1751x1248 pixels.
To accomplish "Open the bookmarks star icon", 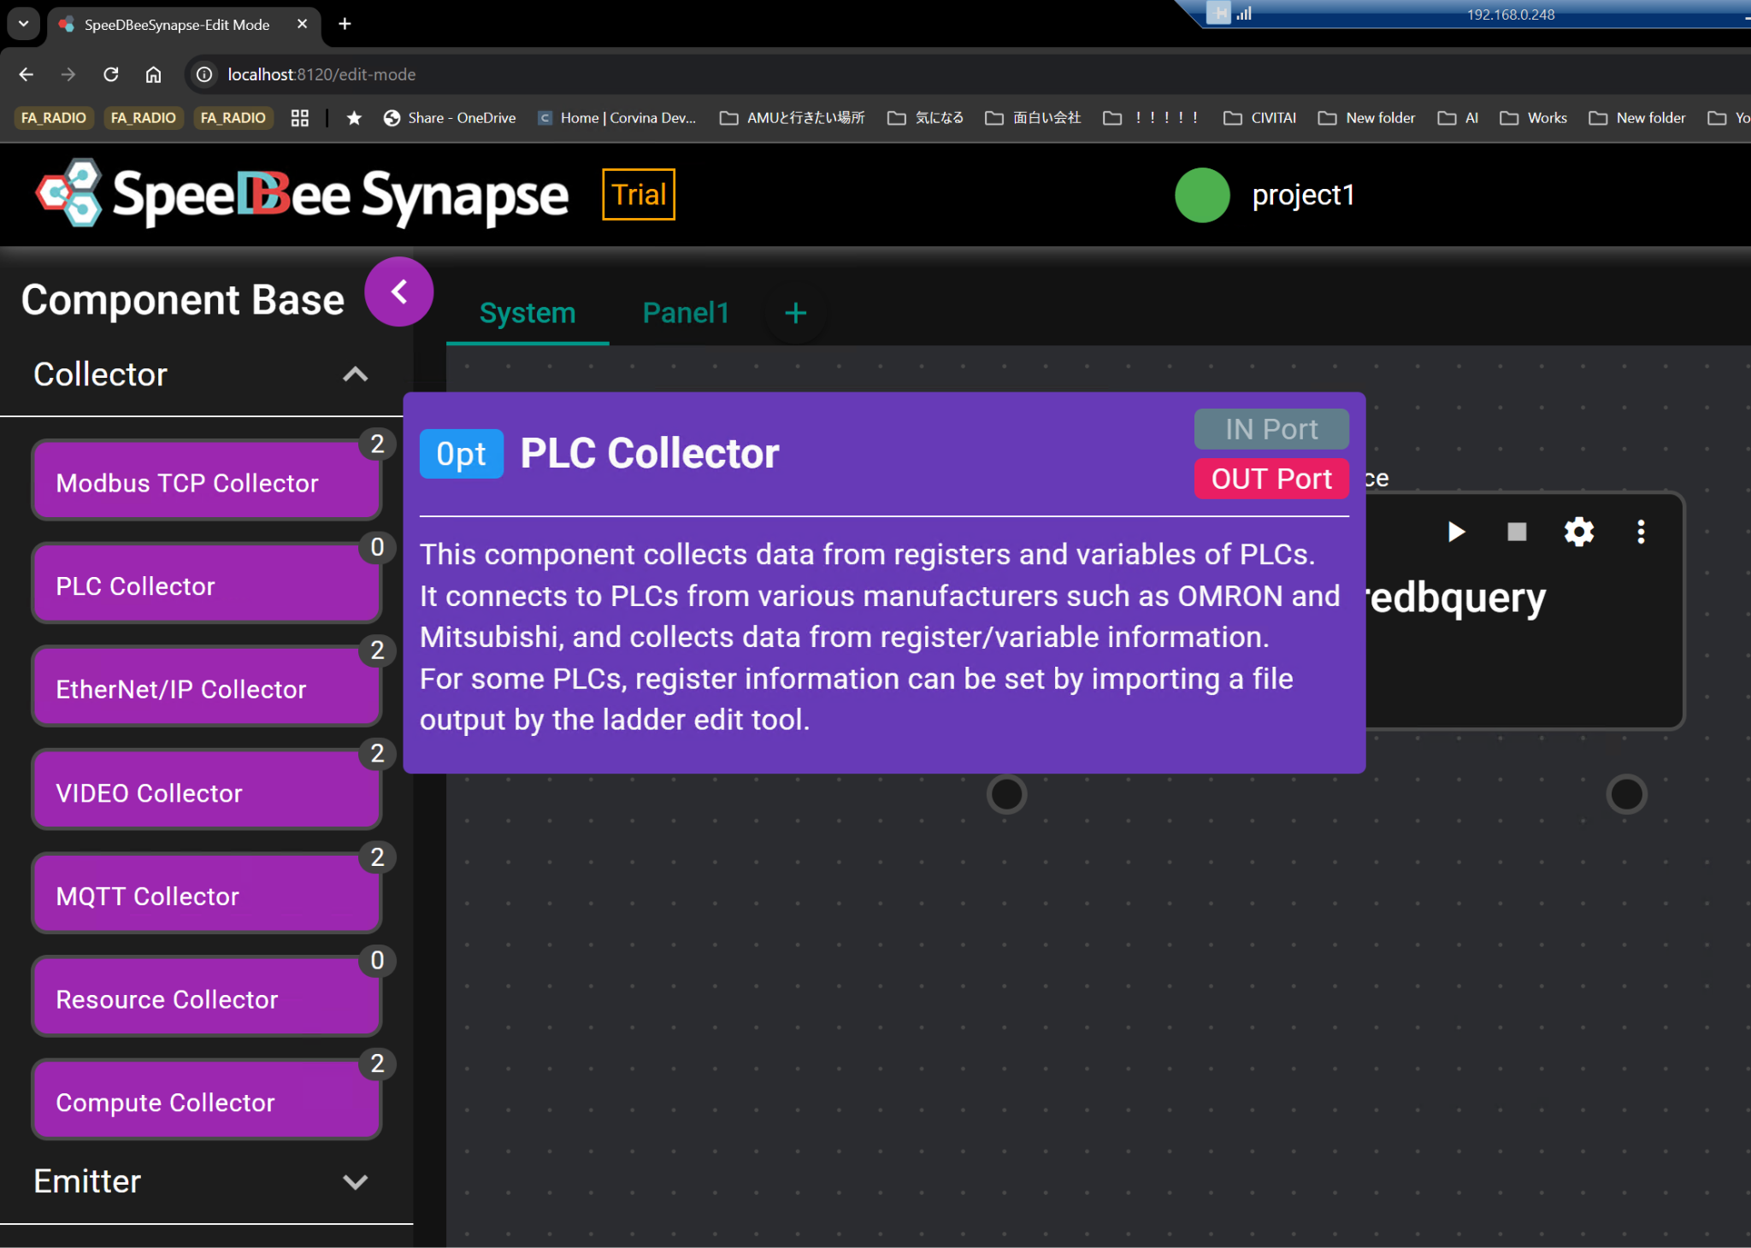I will 354,118.
